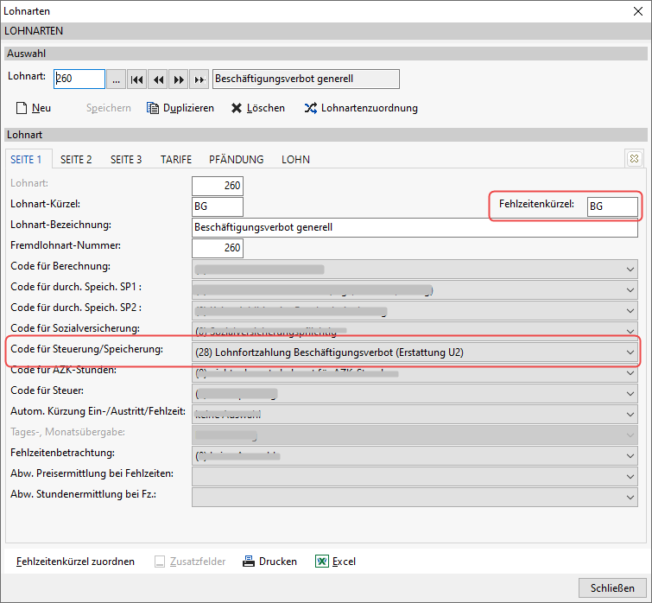Screen dimensions: 652x603
Task: Open the Code für Steuer dropdown
Action: (x=415, y=394)
